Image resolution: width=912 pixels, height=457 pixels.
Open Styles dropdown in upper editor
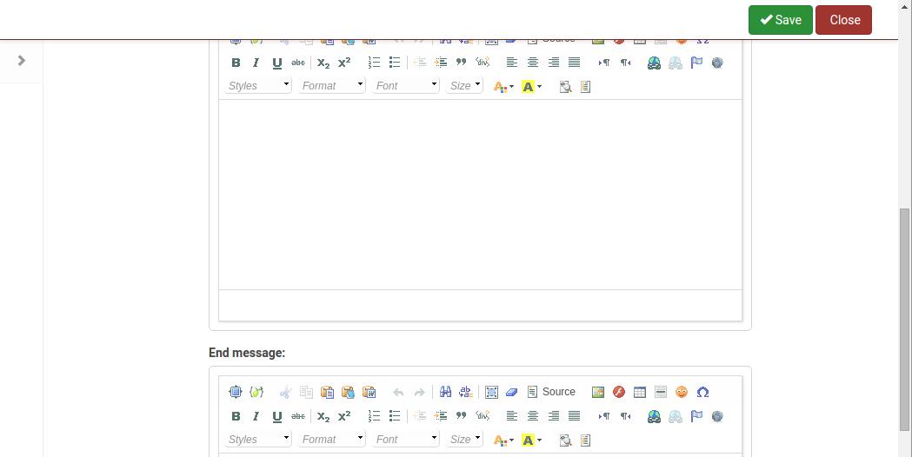[258, 85]
